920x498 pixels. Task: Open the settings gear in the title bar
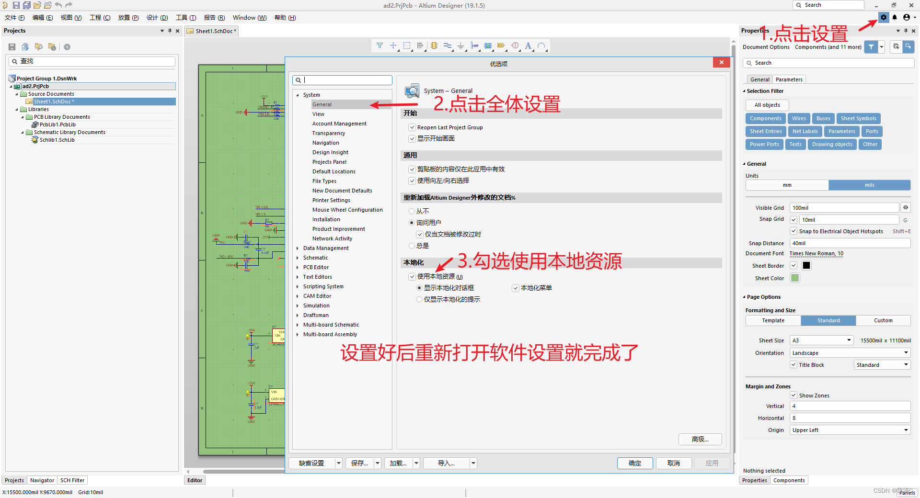[x=883, y=17]
